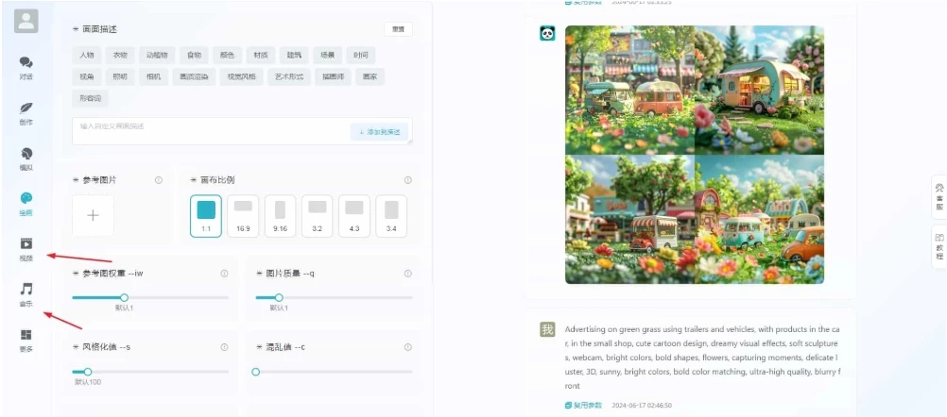Select the 9:16 canvas ratio
The height and width of the screenshot is (417, 947).
pos(280,215)
